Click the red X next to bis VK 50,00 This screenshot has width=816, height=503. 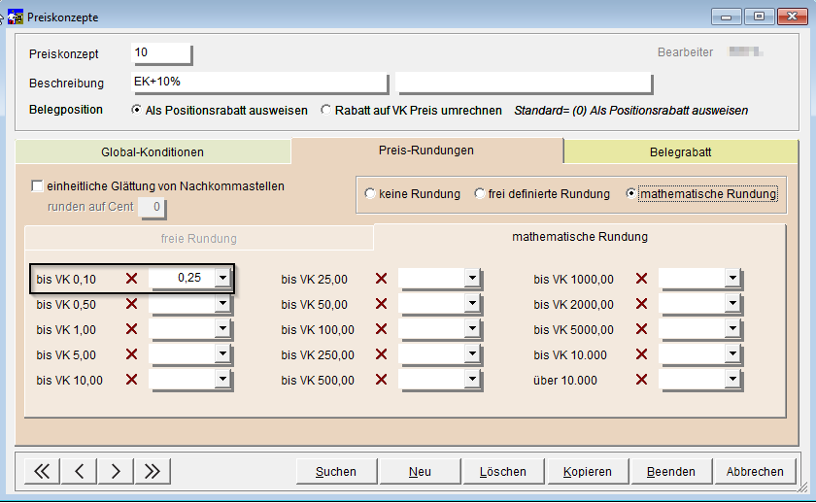pos(382,304)
